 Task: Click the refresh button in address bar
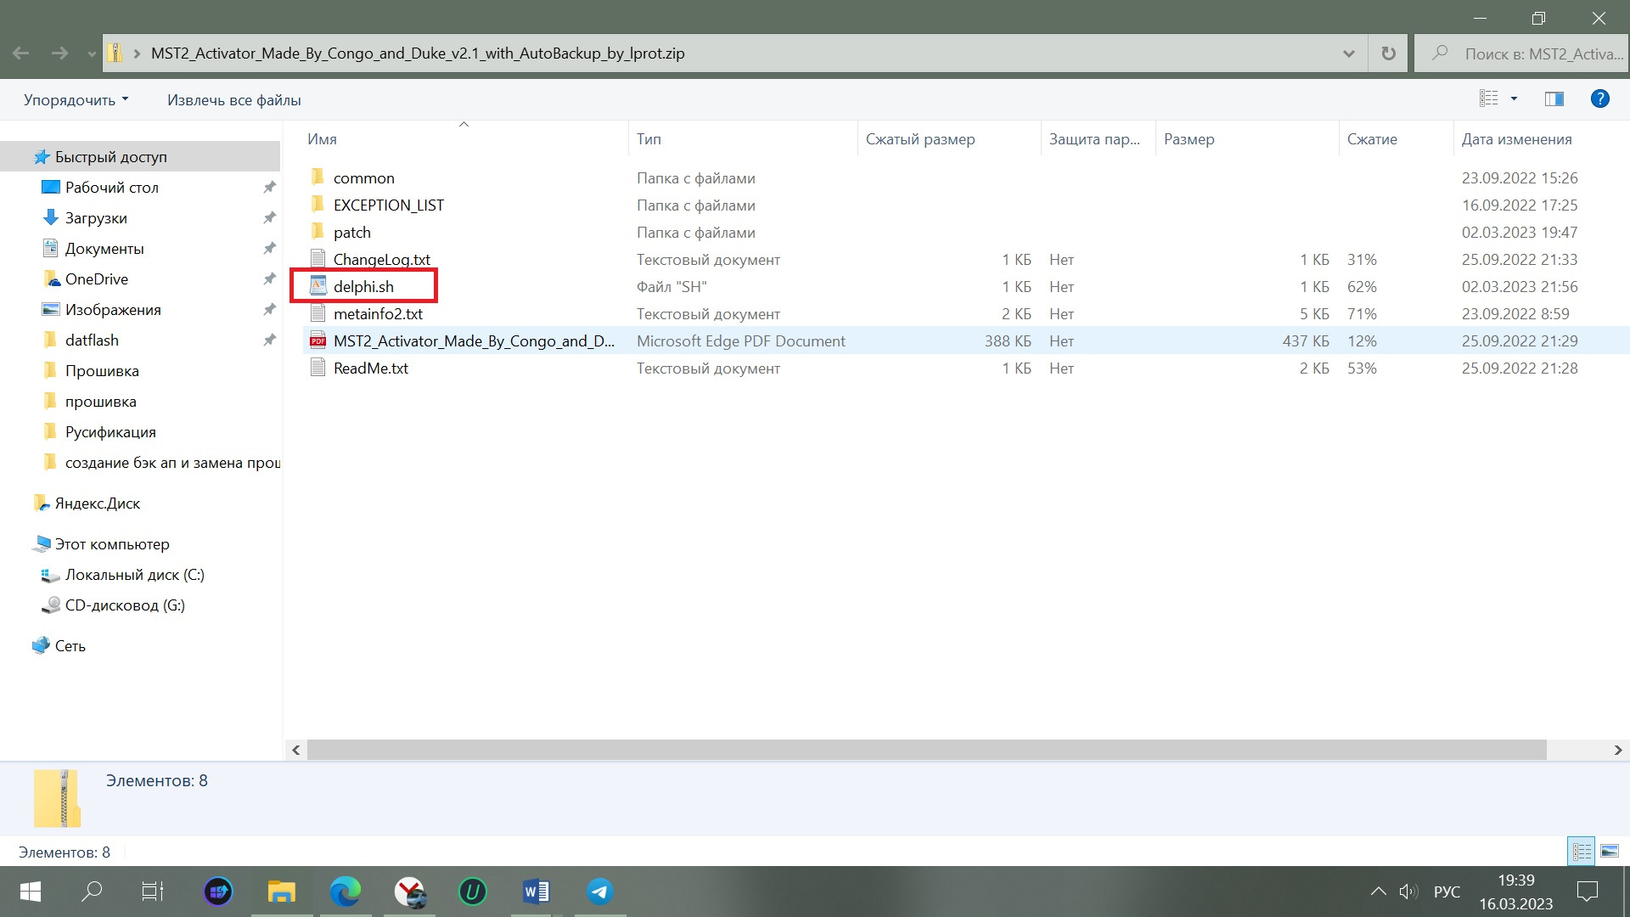[x=1388, y=53]
